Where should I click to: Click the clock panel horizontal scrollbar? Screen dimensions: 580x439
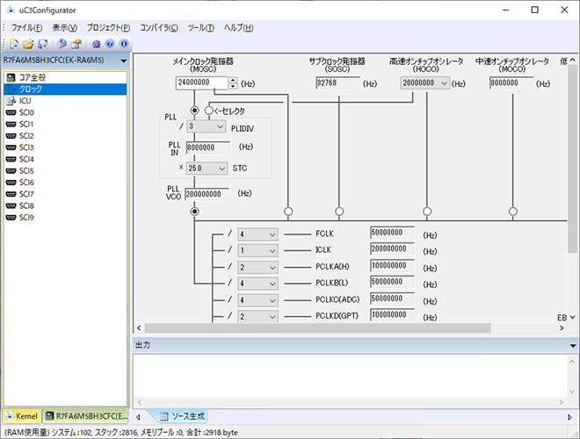point(318,327)
